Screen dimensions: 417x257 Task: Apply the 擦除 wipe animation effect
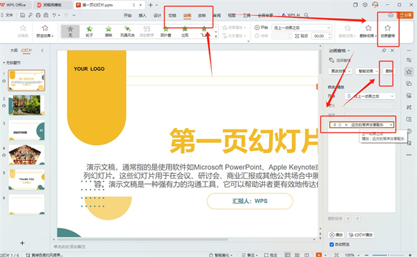[108, 31]
